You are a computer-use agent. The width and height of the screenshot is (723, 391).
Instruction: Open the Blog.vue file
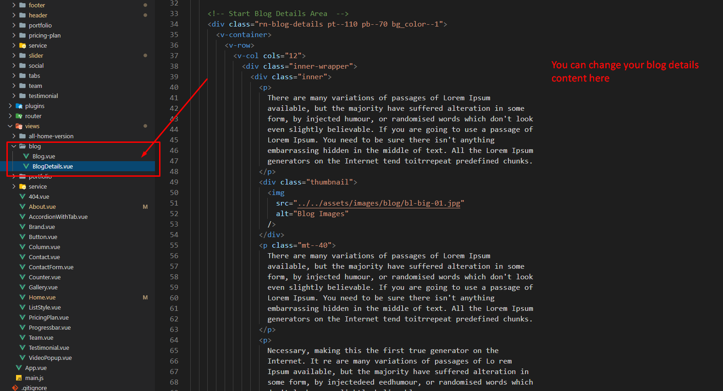tap(44, 157)
